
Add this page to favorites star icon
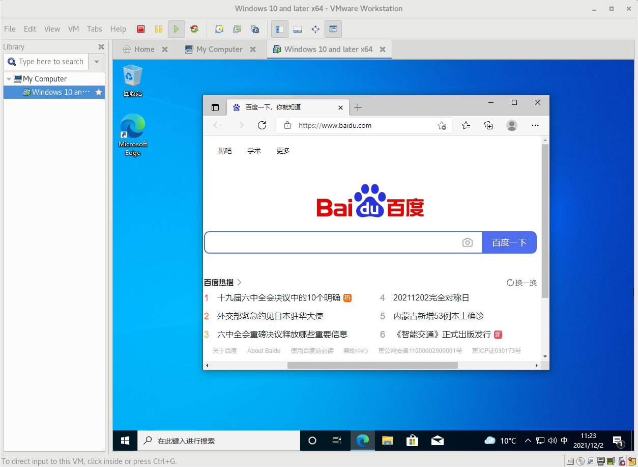tap(442, 125)
